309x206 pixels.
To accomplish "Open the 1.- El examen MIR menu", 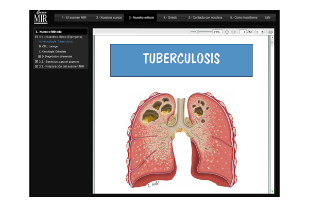I will [x=74, y=18].
